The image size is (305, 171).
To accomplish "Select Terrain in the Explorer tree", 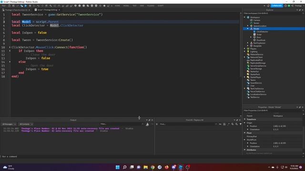I will click(x=256, y=23).
